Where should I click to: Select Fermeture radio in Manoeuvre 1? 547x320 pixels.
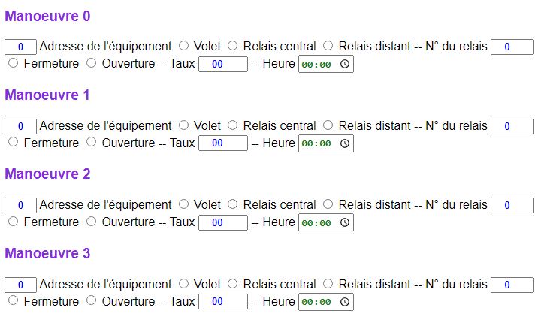[x=14, y=142]
